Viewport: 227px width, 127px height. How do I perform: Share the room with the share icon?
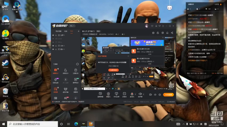point(172,33)
